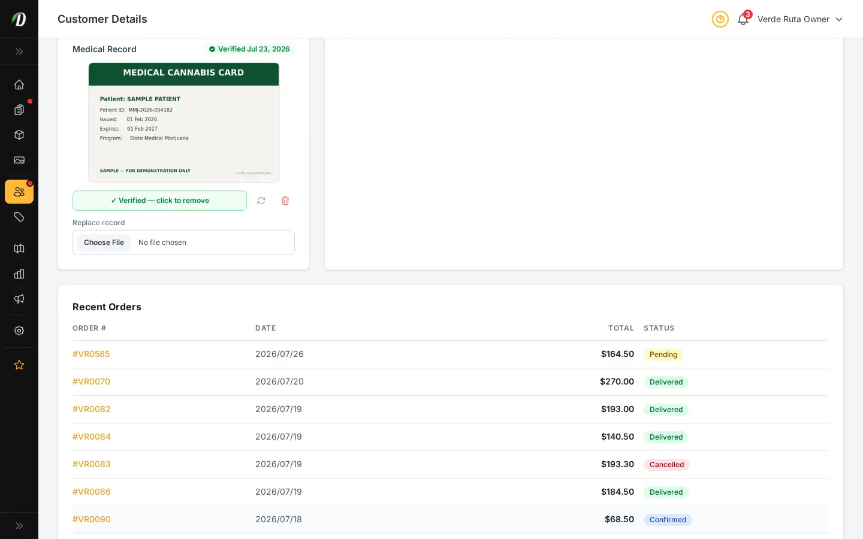863x539 pixels.
Task: Click the Medical Record heading
Action: 104,49
